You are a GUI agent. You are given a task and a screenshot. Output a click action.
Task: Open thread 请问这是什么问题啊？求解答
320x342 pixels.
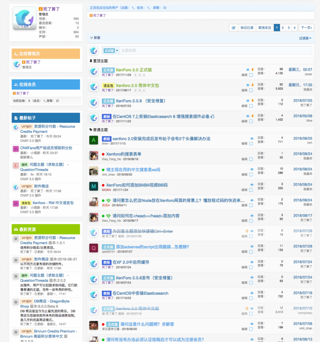pos(147,324)
